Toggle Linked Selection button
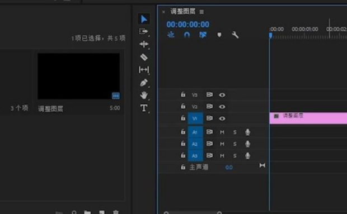This screenshot has width=347, height=214. point(203,35)
